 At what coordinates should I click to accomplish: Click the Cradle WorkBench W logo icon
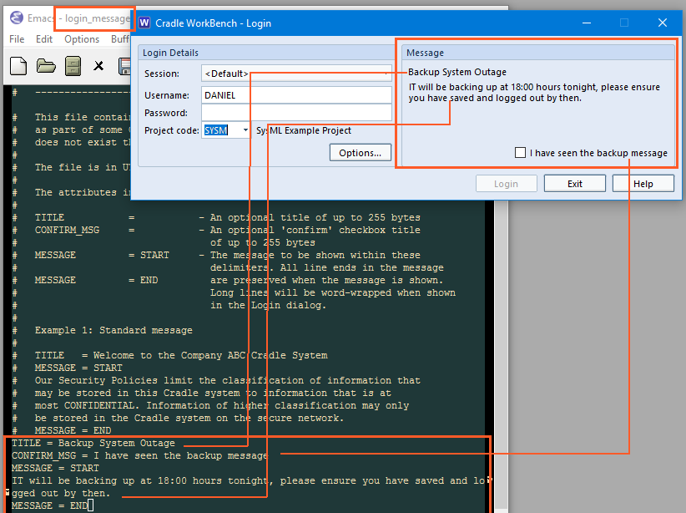point(144,23)
